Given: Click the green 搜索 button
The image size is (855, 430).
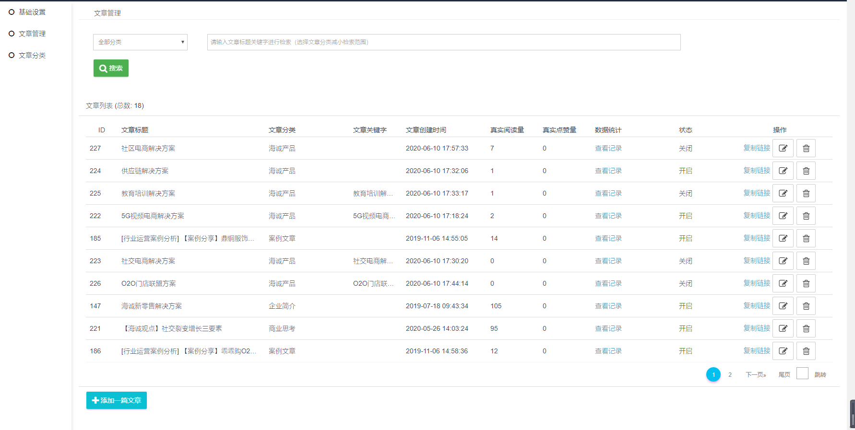Looking at the screenshot, I should (x=111, y=68).
